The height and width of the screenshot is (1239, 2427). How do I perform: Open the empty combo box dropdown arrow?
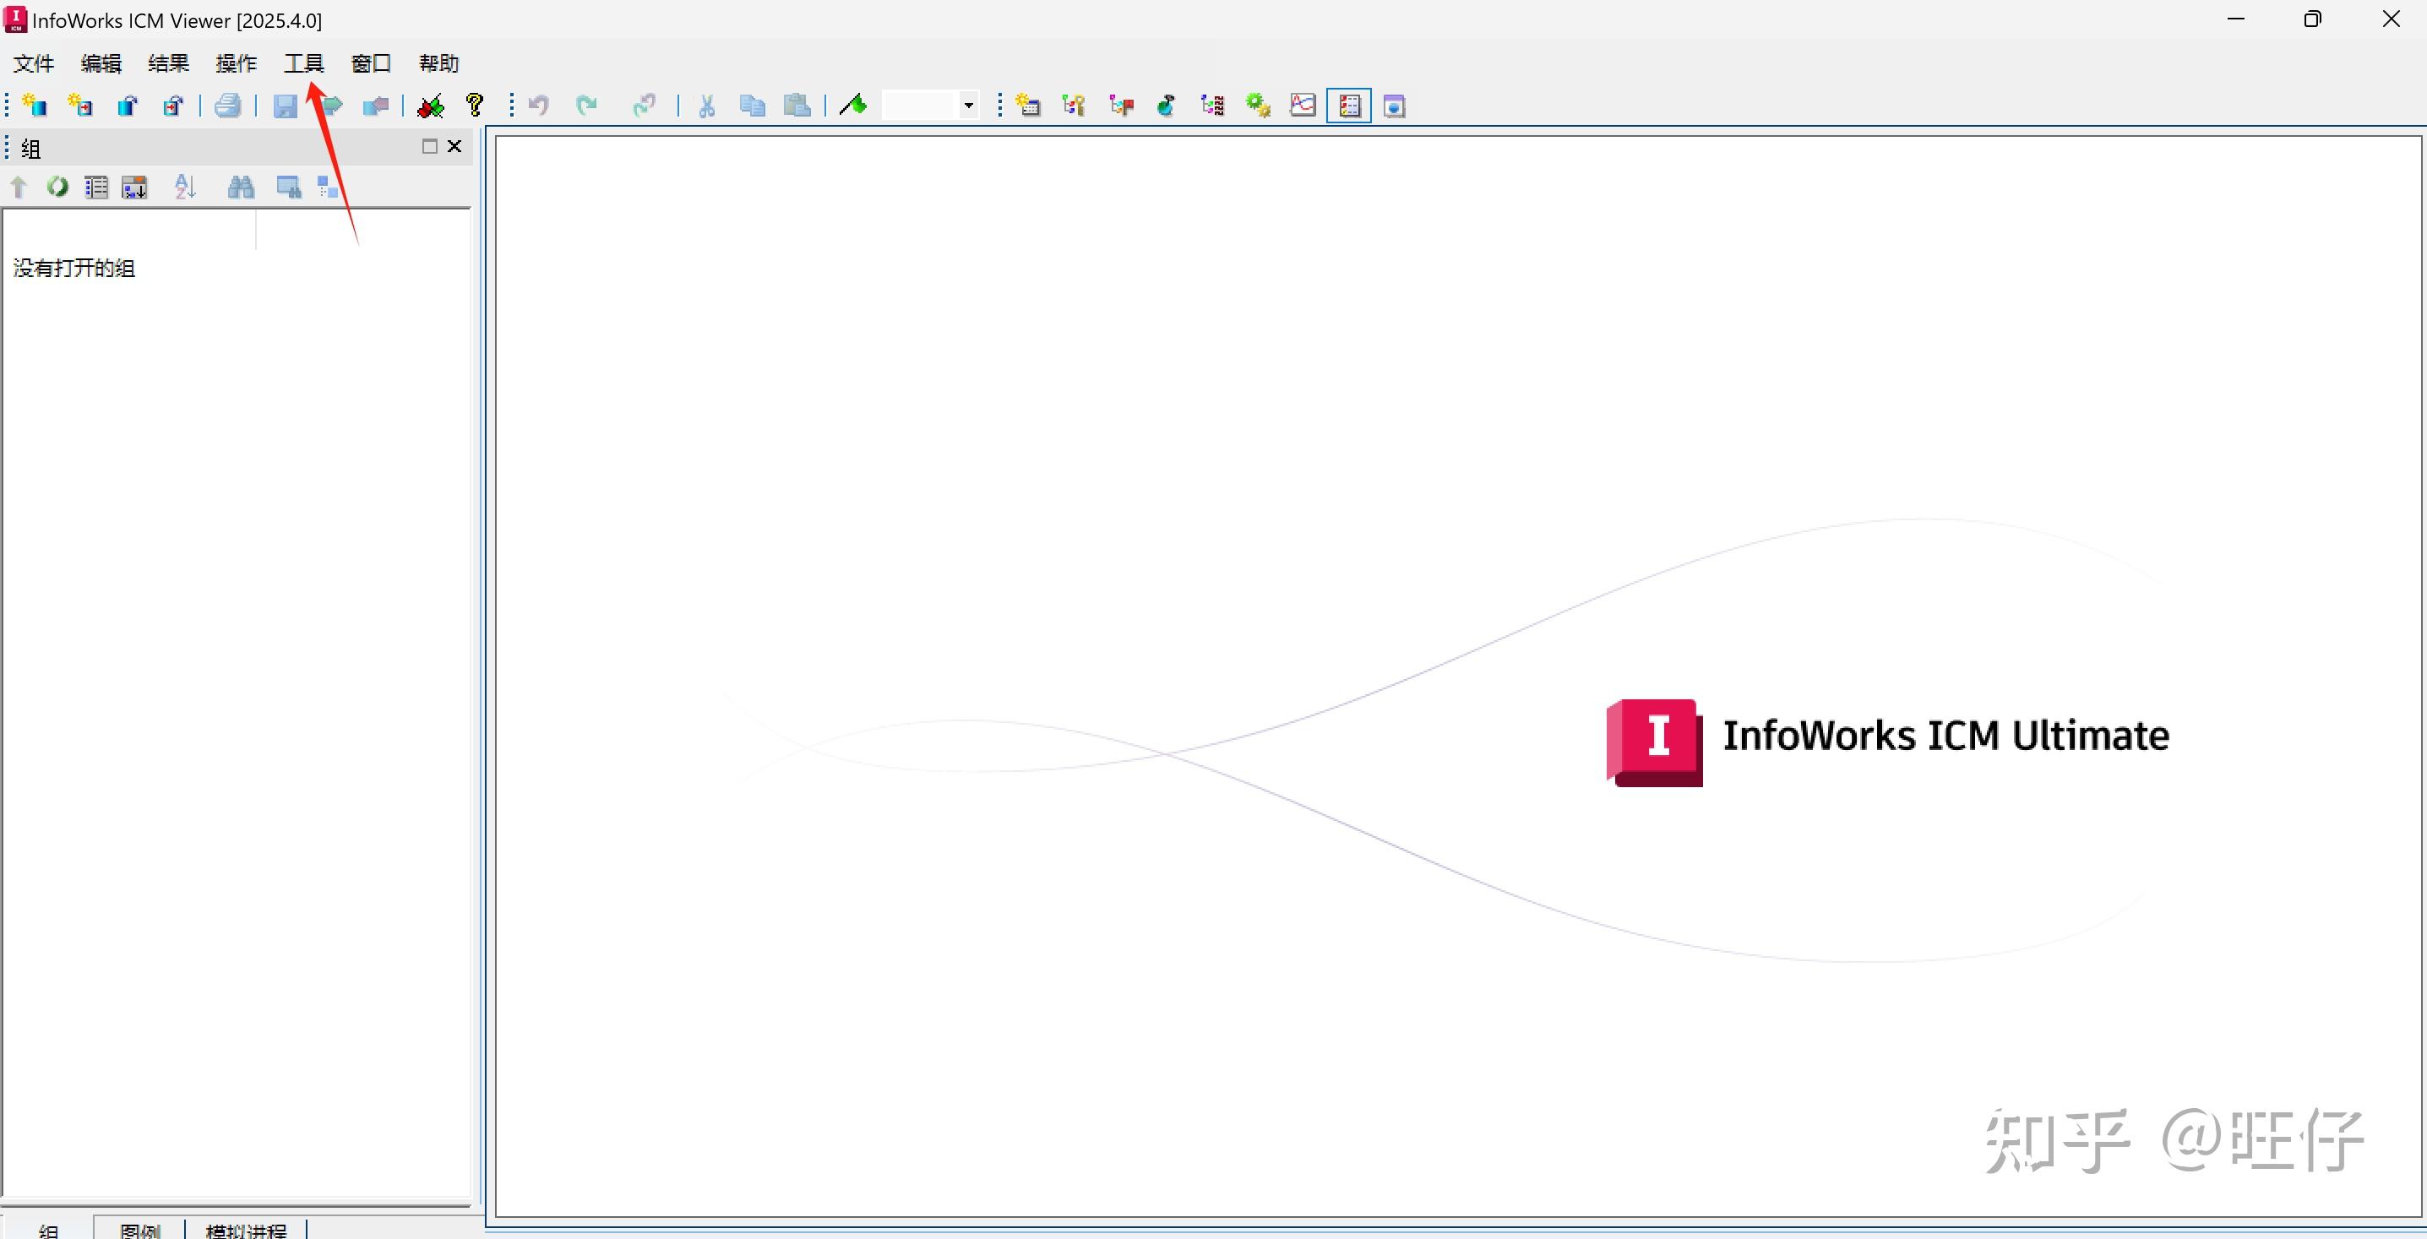click(969, 106)
